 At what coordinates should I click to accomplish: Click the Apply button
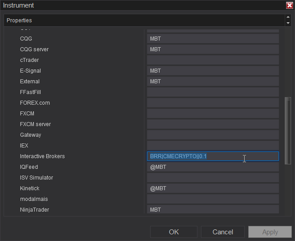click(x=270, y=232)
